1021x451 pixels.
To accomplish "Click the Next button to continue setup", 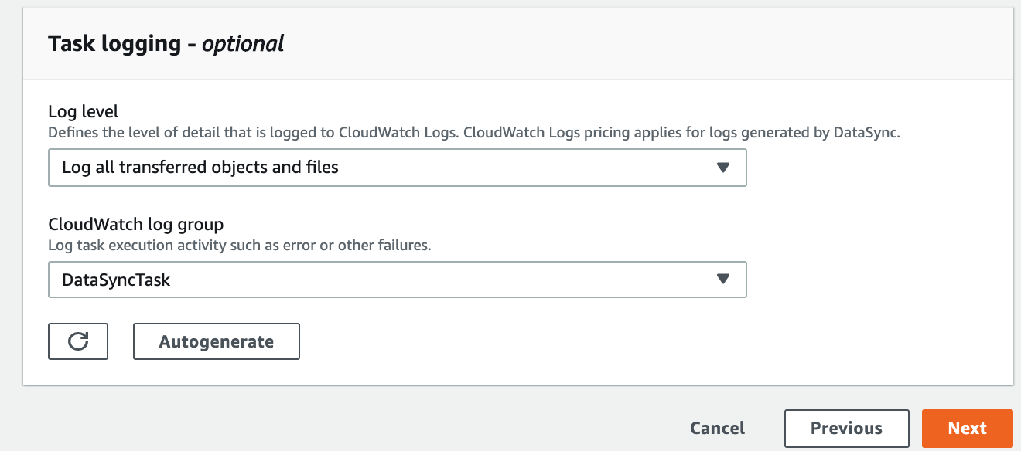I will [x=968, y=428].
